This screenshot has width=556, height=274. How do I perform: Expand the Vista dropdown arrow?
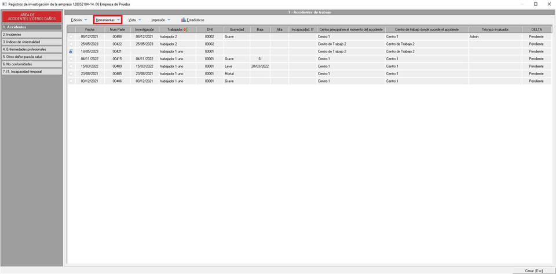pyautogui.click(x=140, y=20)
